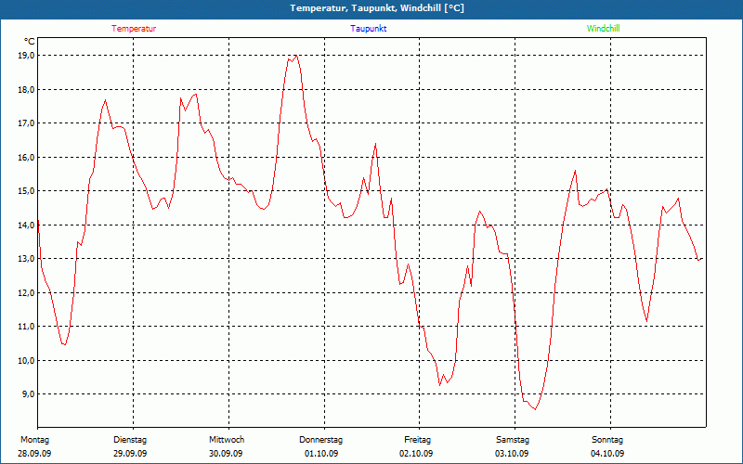
Task: Click the 9,0 y-axis value
Action: pyautogui.click(x=29, y=393)
